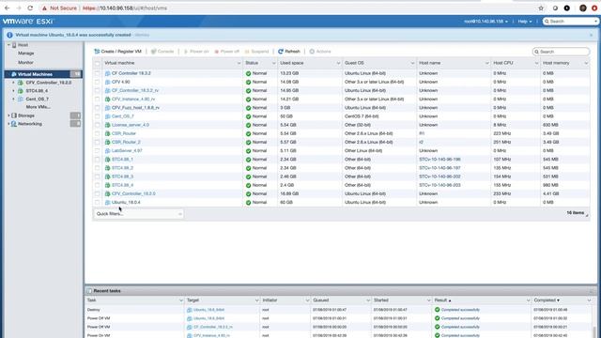Select Virtual Machines in the navigator

pos(43,74)
